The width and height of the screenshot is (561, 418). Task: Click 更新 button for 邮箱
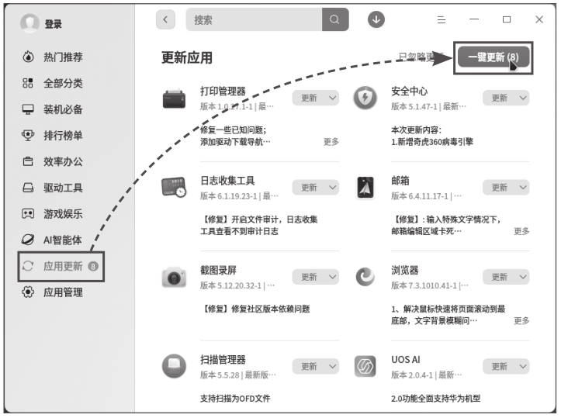coord(499,188)
